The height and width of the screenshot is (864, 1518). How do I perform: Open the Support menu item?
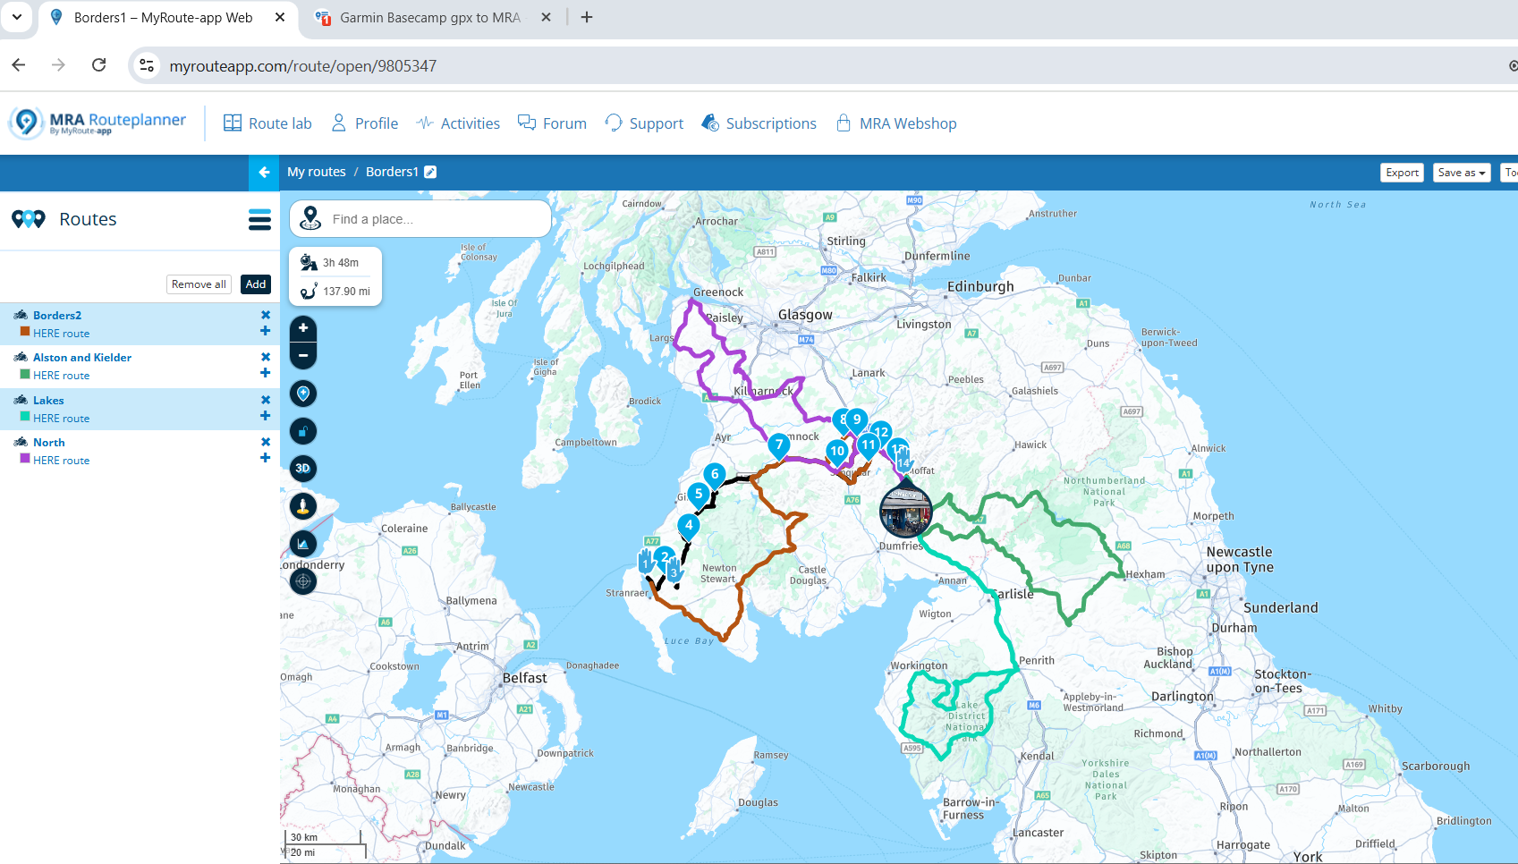coord(644,123)
